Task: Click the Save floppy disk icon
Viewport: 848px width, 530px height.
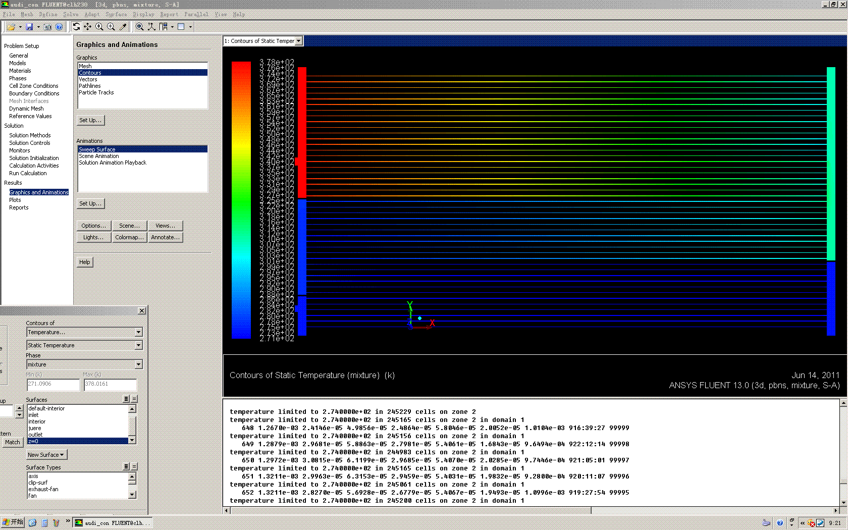Action: (29, 27)
